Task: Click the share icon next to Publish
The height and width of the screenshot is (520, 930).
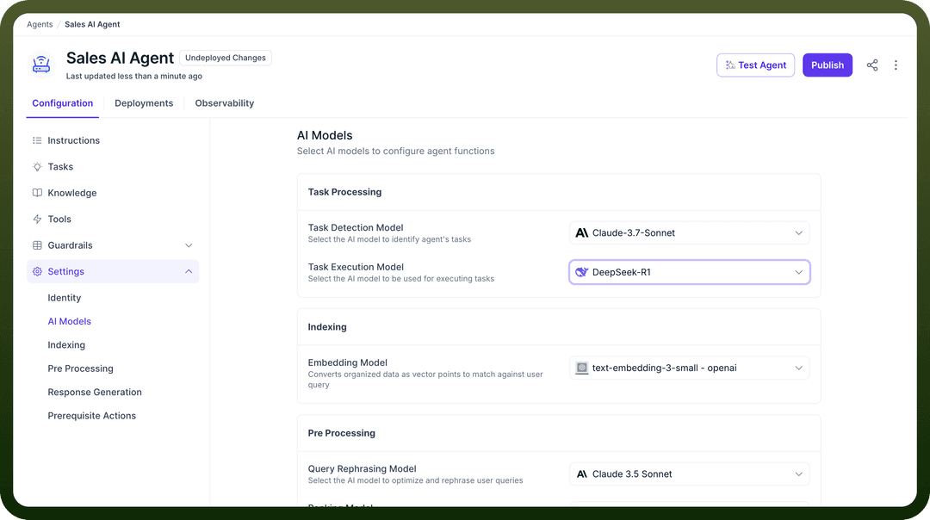Action: 871,65
